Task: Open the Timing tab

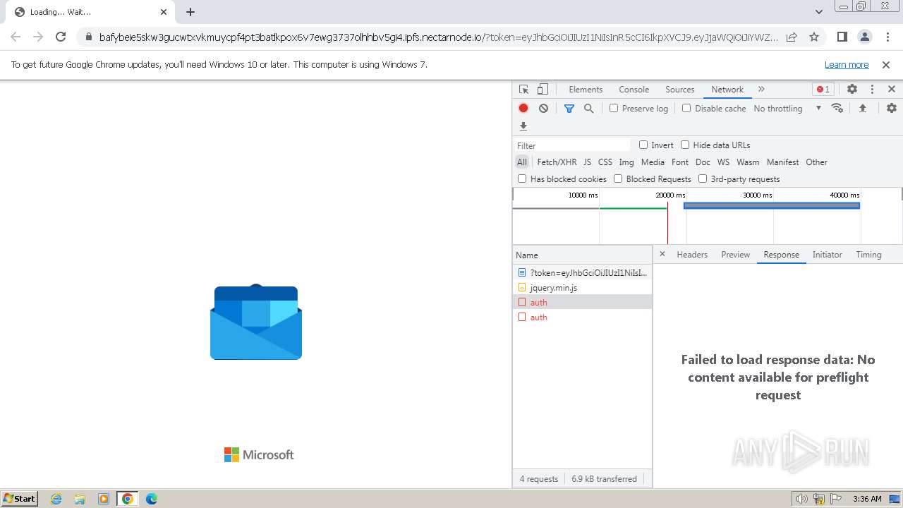Action: [x=868, y=254]
